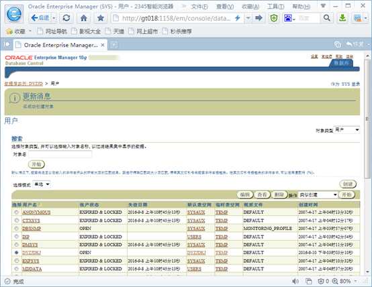372x287 pixels.
Task: Select the ANONYMOUS user radio button
Action: pos(16,212)
